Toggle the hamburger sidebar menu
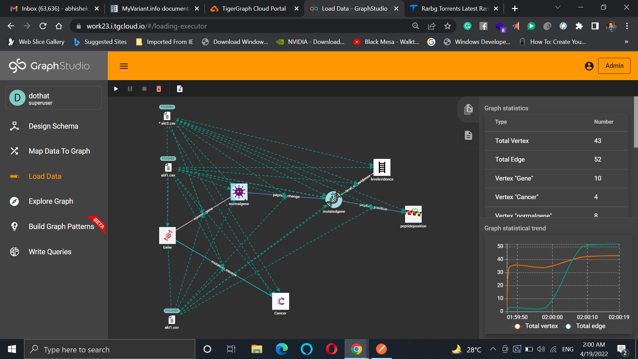The width and height of the screenshot is (638, 359). [x=124, y=66]
